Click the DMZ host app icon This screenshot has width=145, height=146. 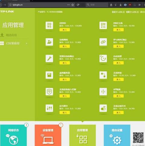103,25
